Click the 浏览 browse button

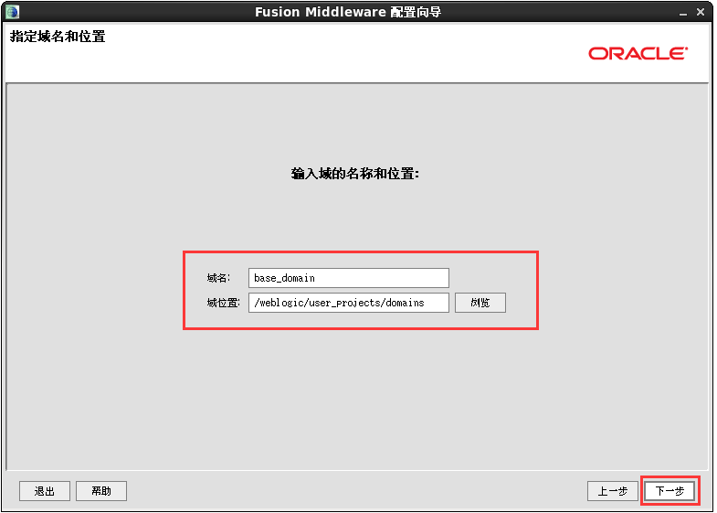480,303
